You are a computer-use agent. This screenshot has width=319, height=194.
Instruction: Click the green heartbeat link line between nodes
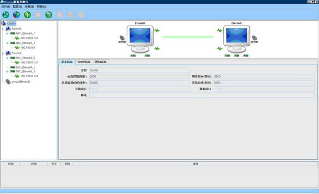point(188,37)
